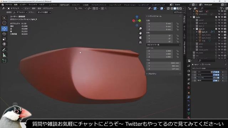Click the dimensions X 1641 mm field
The width and height of the screenshot is (228, 128).
tap(164, 63)
